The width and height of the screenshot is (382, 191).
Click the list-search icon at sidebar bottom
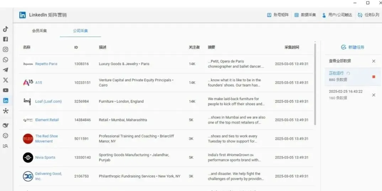tap(5, 146)
